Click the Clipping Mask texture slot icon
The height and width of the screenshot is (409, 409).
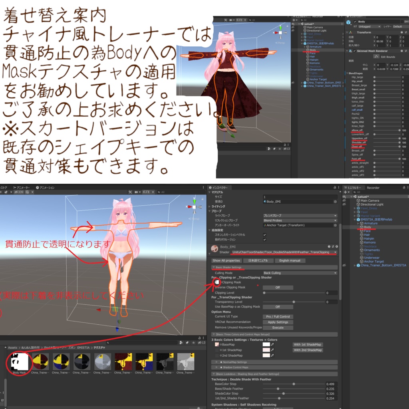pyautogui.click(x=217, y=282)
